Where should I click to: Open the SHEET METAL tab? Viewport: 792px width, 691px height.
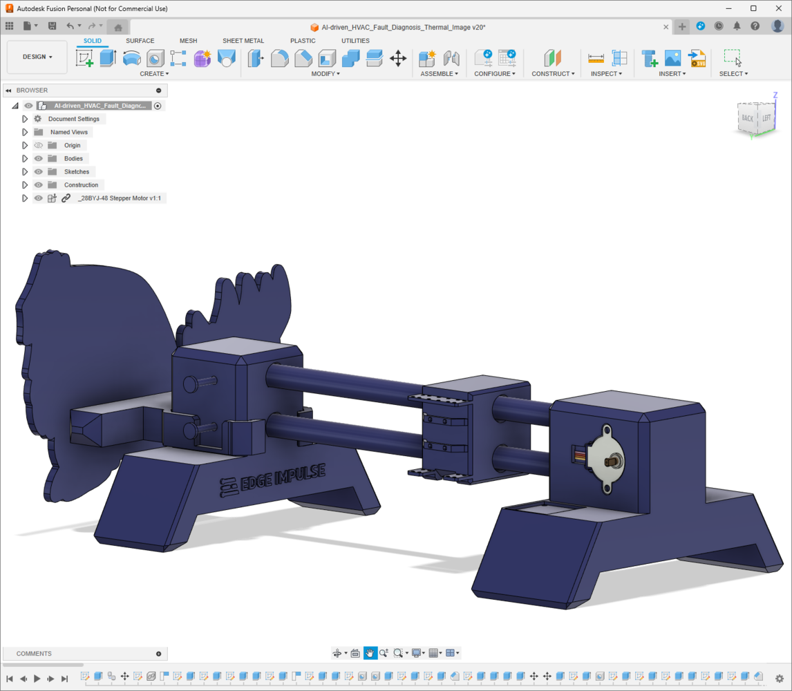243,41
